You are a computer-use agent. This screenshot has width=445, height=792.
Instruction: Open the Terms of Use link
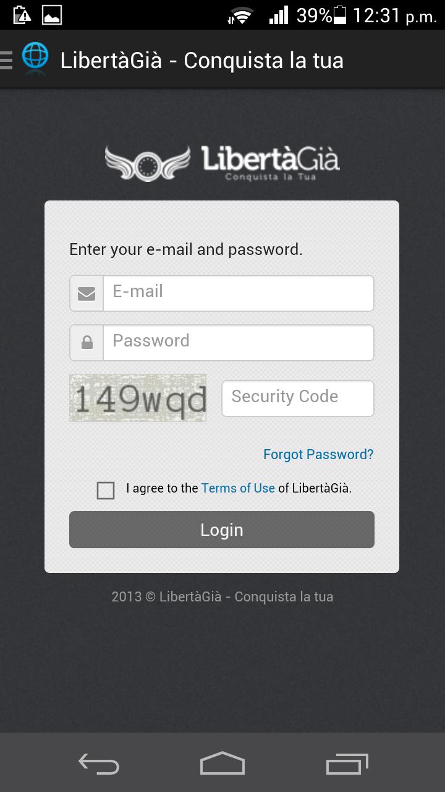coord(238,488)
